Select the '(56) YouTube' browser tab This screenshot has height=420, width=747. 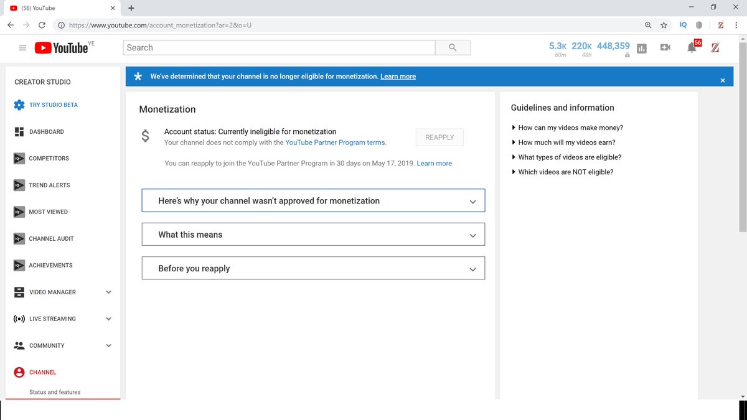pyautogui.click(x=62, y=8)
